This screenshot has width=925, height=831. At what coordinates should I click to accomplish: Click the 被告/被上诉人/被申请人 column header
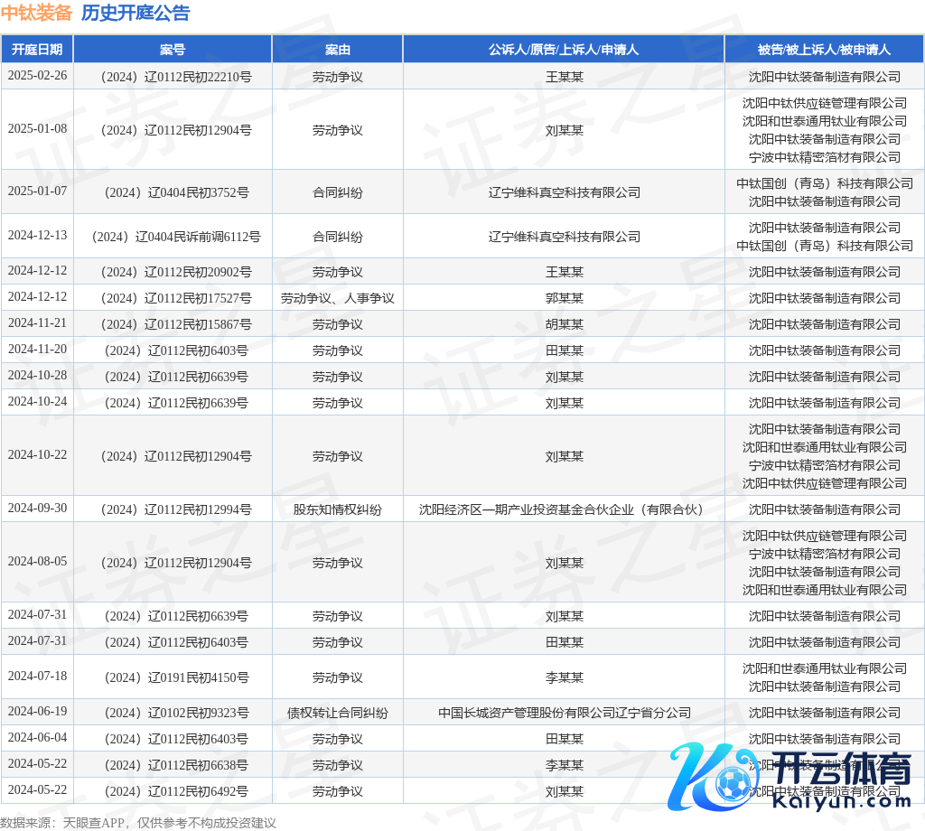(x=824, y=50)
